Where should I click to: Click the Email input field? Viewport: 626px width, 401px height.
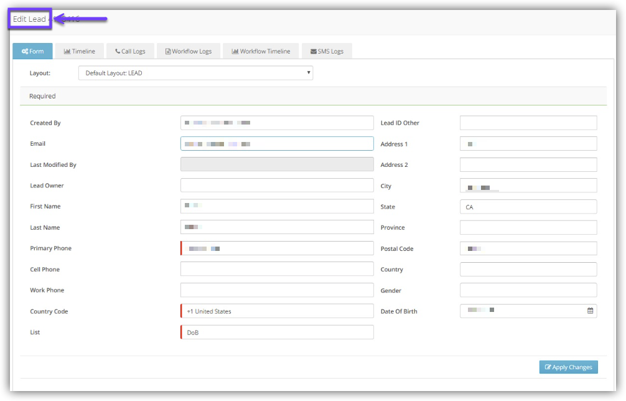[x=277, y=144]
